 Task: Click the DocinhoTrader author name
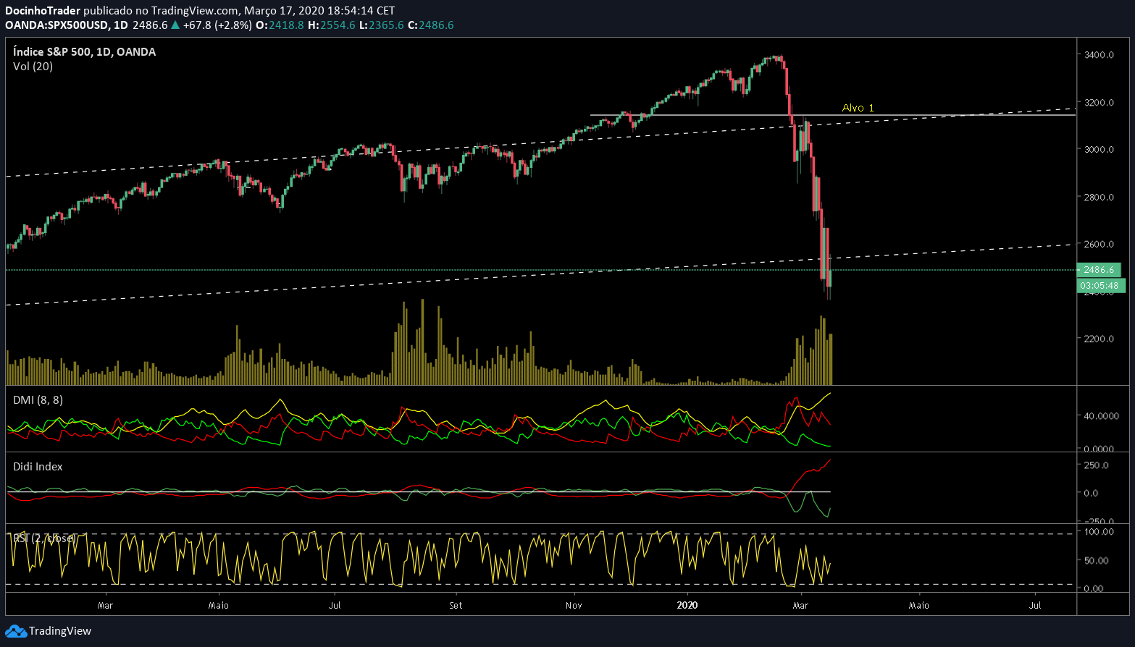[43, 11]
